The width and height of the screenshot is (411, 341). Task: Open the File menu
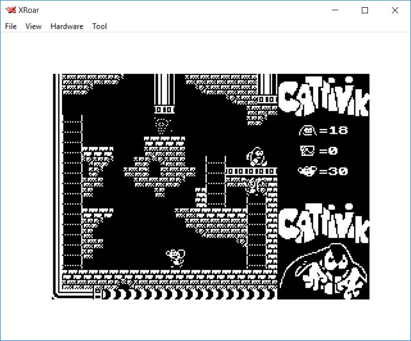[x=11, y=26]
